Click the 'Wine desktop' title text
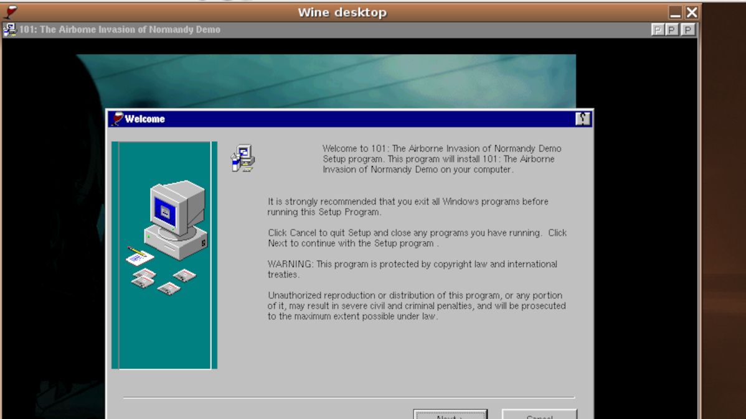Screen dimensions: 746x419 click(342, 12)
